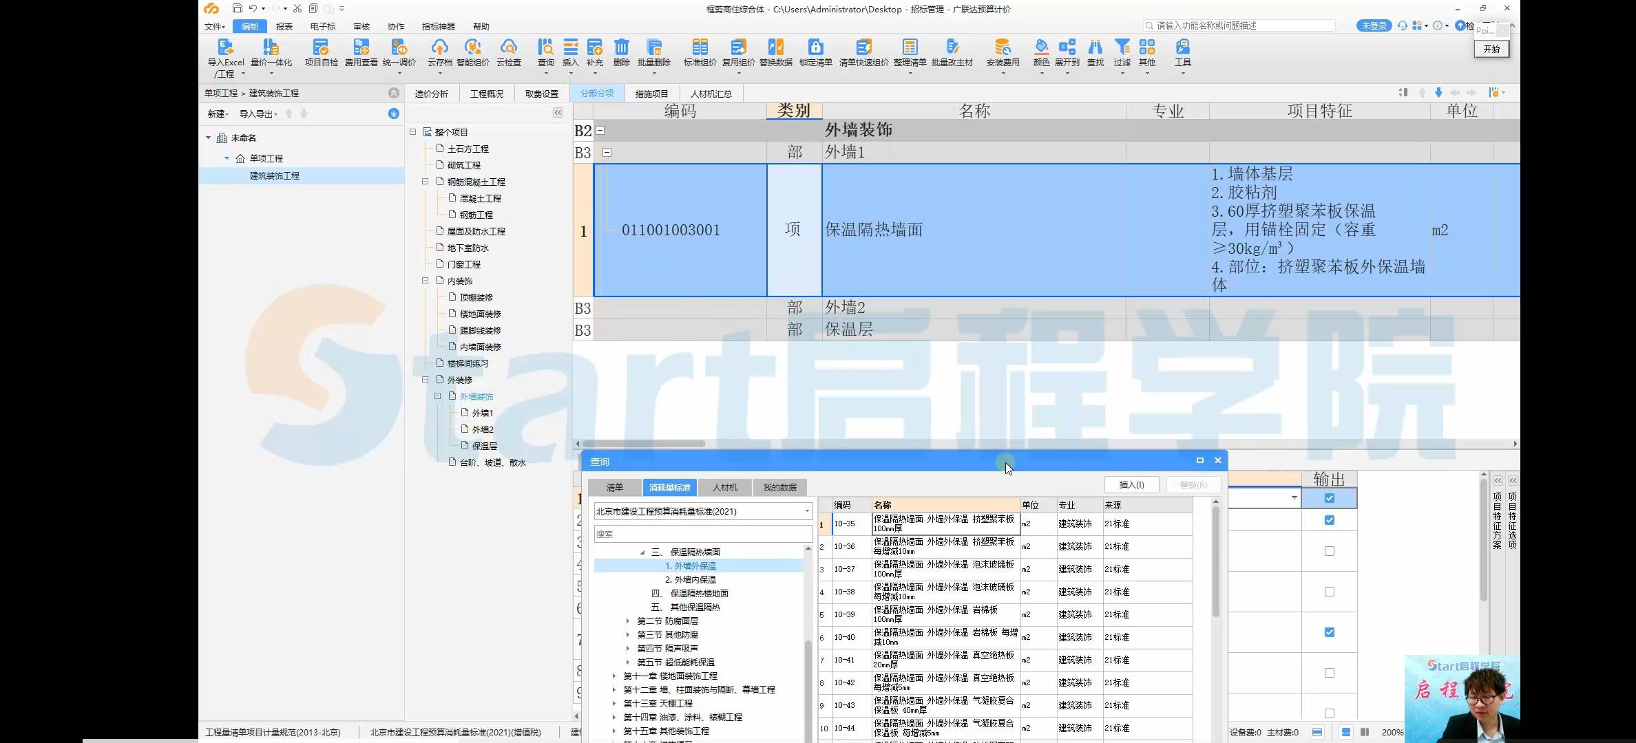The width and height of the screenshot is (1636, 743).
Task: Click the 量价一体化 toolbar icon
Action: (x=271, y=54)
